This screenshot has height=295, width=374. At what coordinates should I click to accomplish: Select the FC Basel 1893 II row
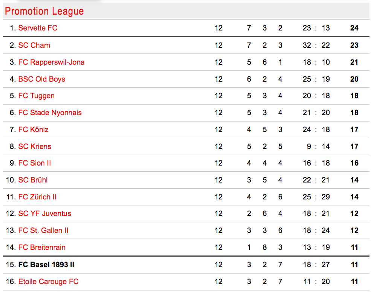point(186,265)
